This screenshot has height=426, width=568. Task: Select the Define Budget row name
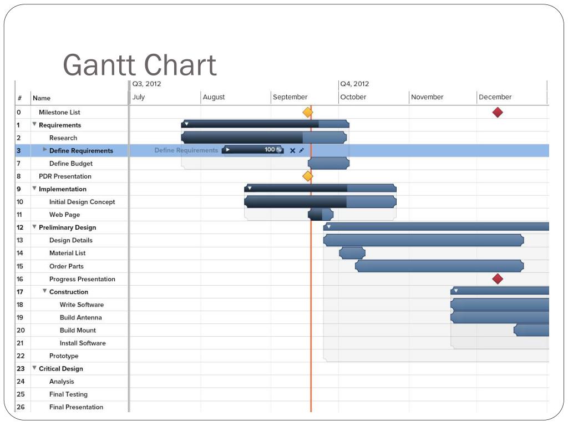70,164
